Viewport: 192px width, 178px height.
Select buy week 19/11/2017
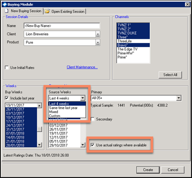coord(21,105)
